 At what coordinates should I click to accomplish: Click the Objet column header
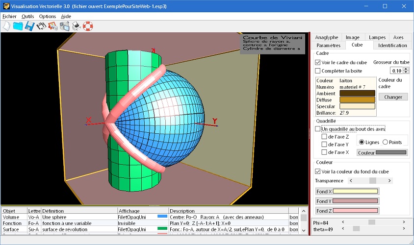(x=15, y=211)
